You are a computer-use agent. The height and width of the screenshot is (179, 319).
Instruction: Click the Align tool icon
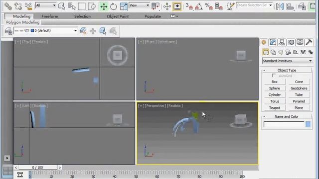(x=290, y=6)
